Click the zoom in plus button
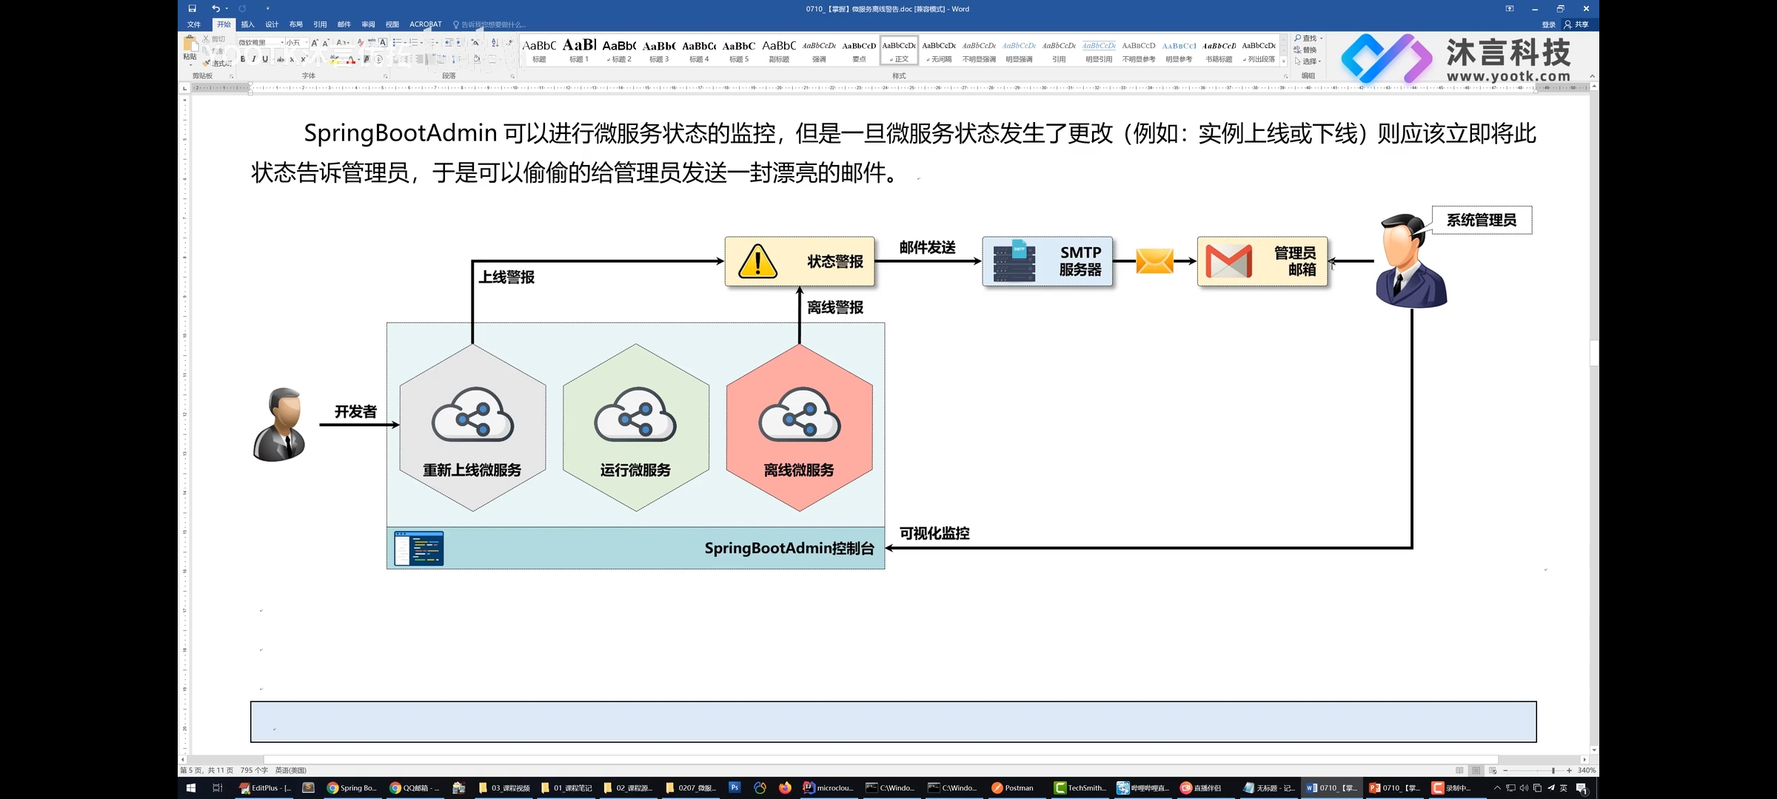 pos(1569,770)
